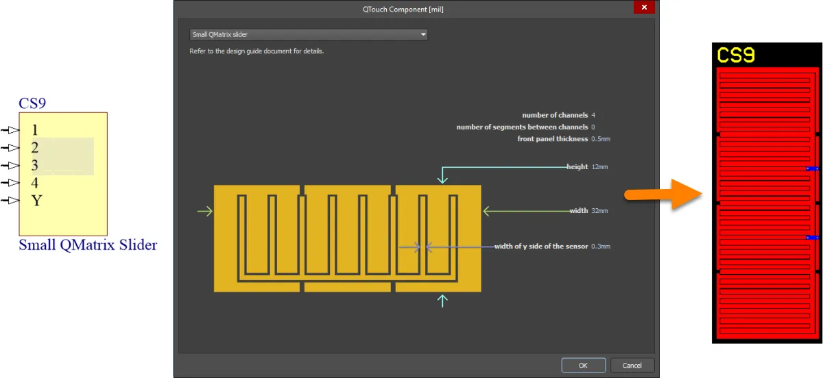Click the 'width of y side of the sensor' label
823x378 pixels.
pos(541,246)
